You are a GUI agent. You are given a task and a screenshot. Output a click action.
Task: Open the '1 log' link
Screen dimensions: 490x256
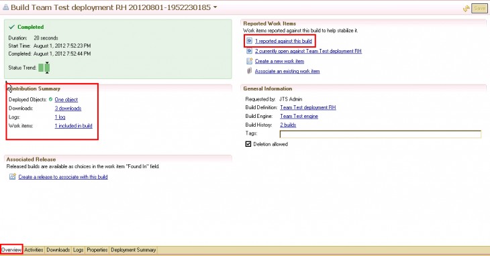pyautogui.click(x=60, y=117)
